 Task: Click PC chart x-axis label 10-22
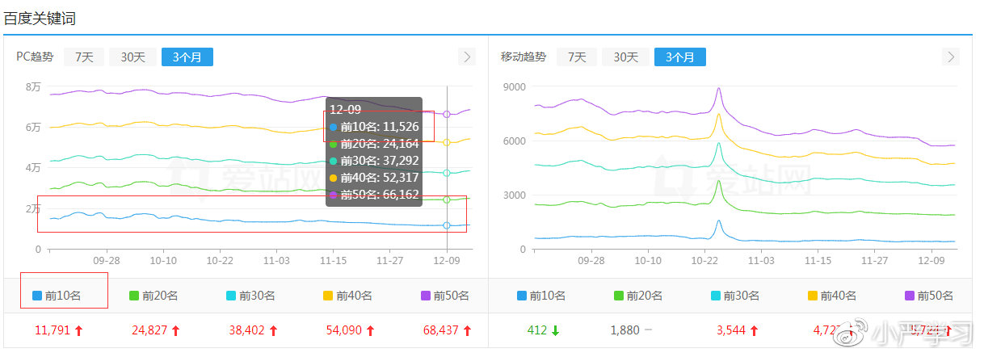tap(220, 262)
